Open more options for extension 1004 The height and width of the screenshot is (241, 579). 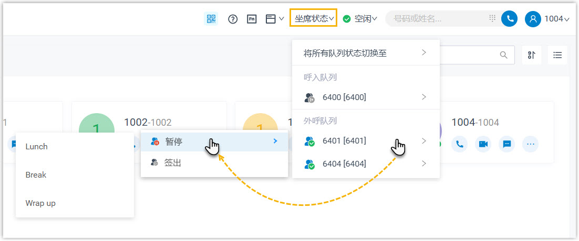[x=530, y=144]
